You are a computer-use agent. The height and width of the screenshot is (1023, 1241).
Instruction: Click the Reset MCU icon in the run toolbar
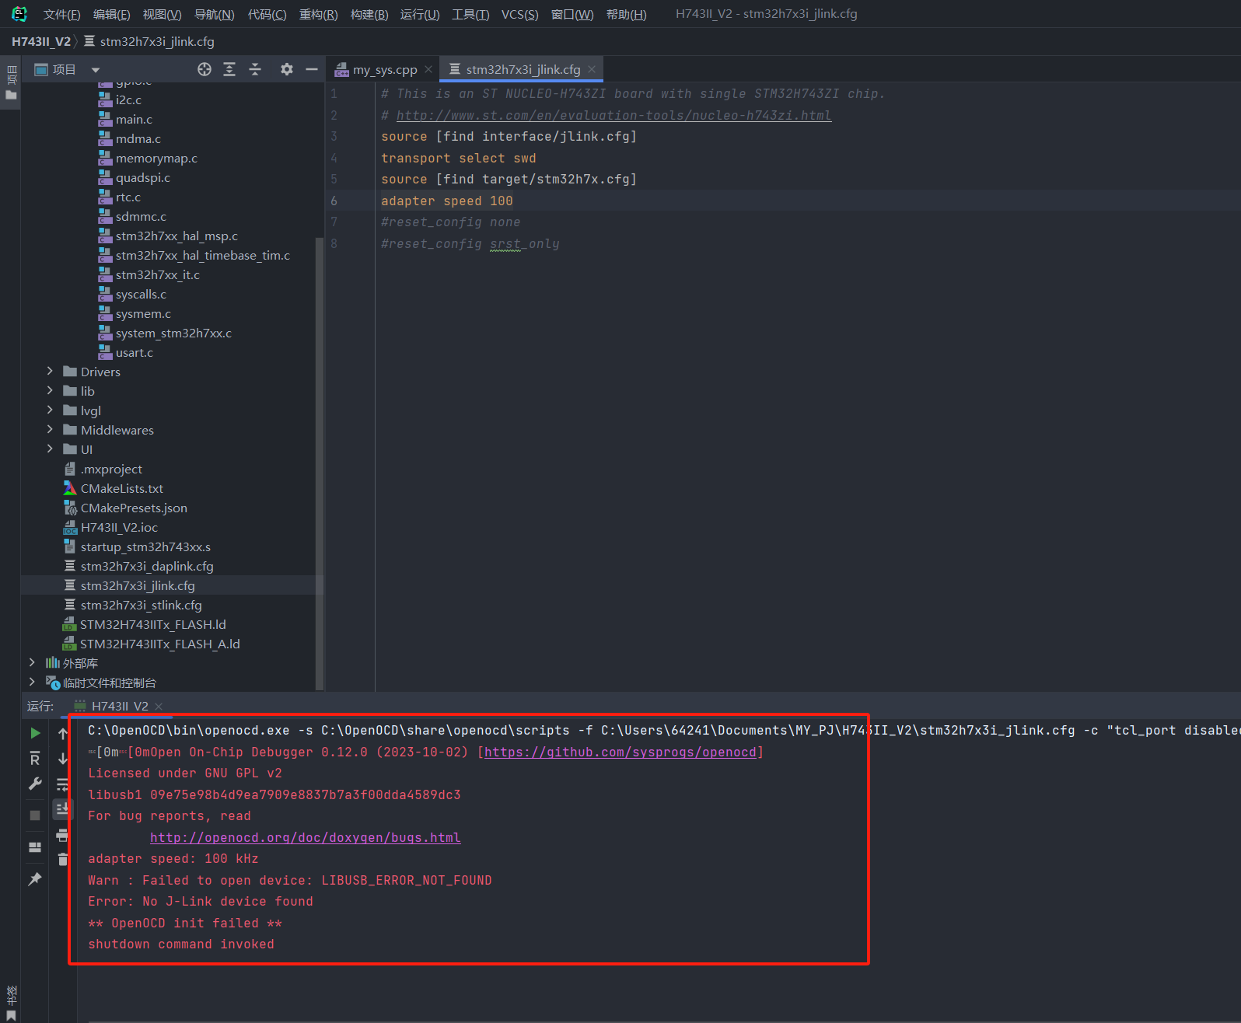coord(35,758)
